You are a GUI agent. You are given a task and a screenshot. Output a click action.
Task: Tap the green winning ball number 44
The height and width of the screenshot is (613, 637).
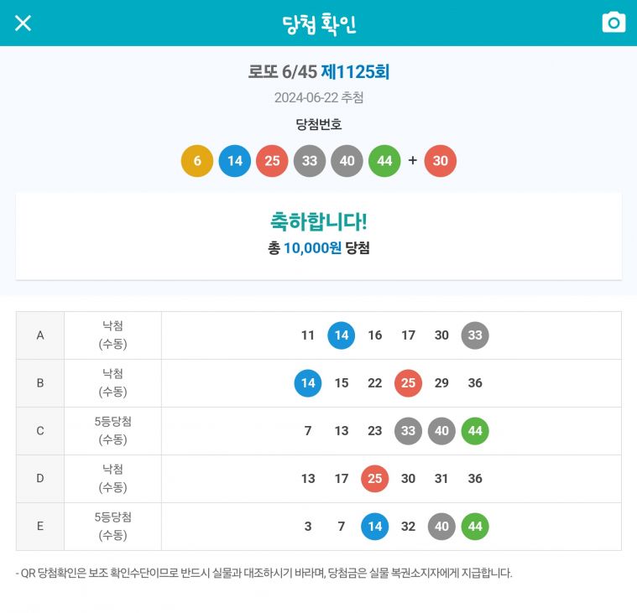pos(384,161)
